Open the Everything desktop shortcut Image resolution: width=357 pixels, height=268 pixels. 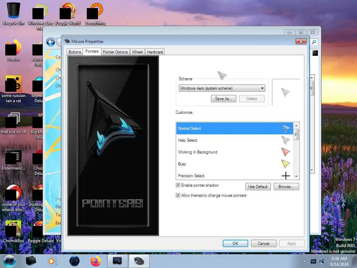(95, 13)
